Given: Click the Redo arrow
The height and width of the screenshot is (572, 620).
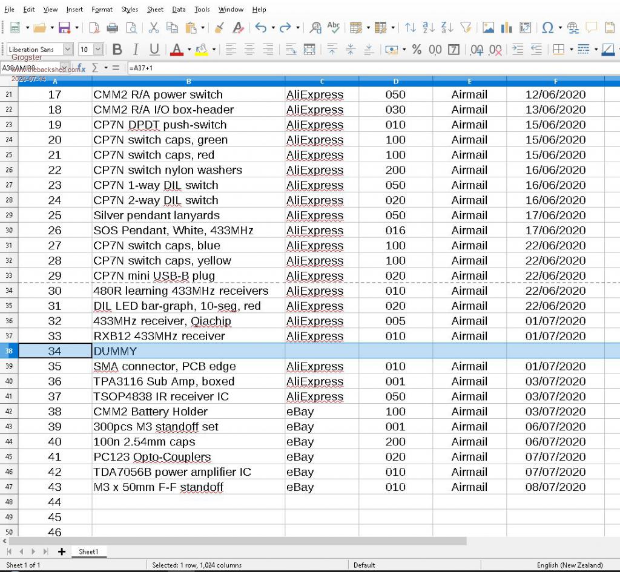Looking at the screenshot, I should [x=285, y=28].
